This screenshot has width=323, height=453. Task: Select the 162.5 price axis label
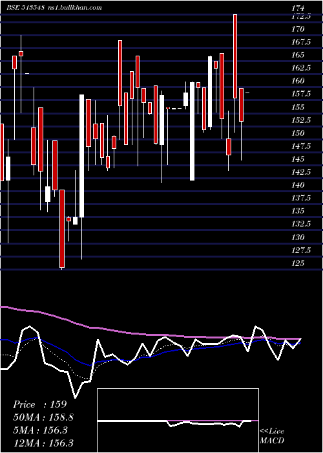click(x=301, y=68)
